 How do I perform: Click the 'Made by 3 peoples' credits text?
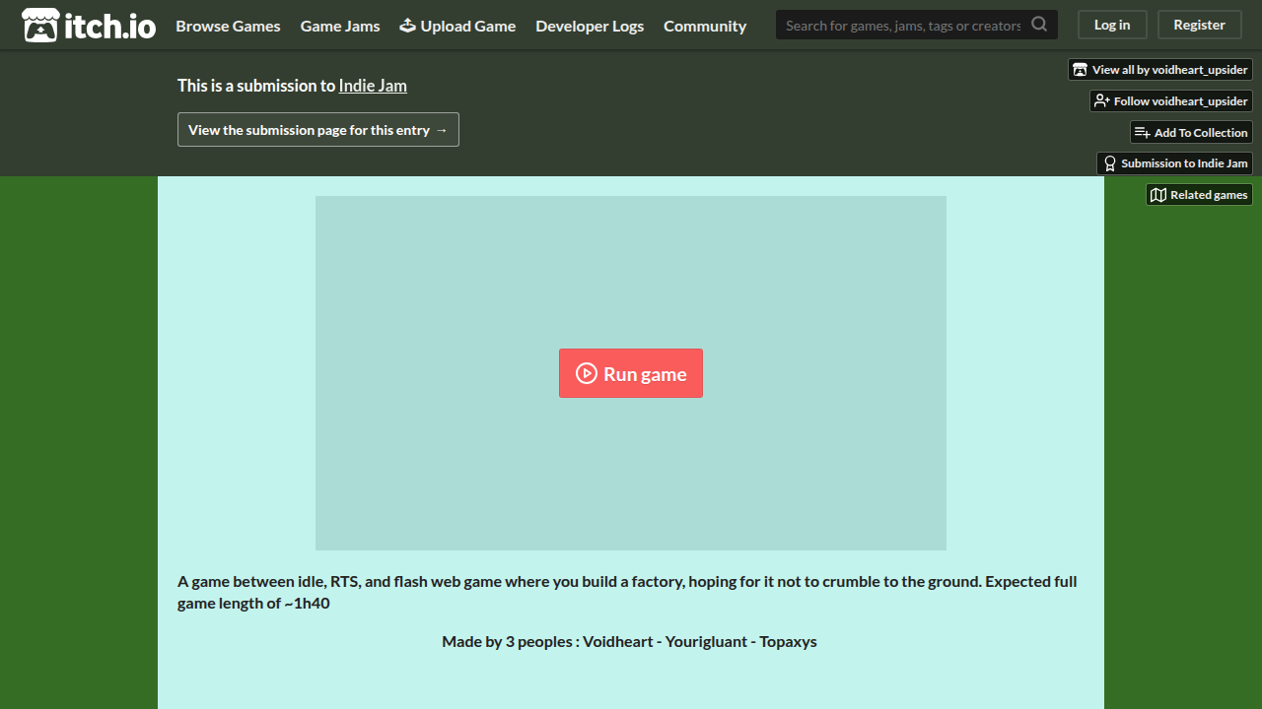tap(629, 641)
